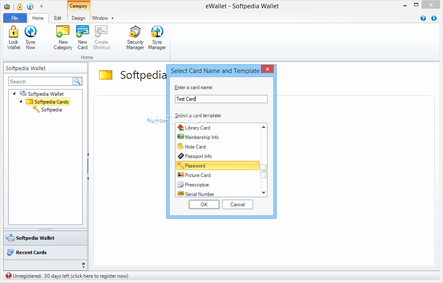Click the sidebar splitter collapse handle
The image size is (443, 283).
88,167
